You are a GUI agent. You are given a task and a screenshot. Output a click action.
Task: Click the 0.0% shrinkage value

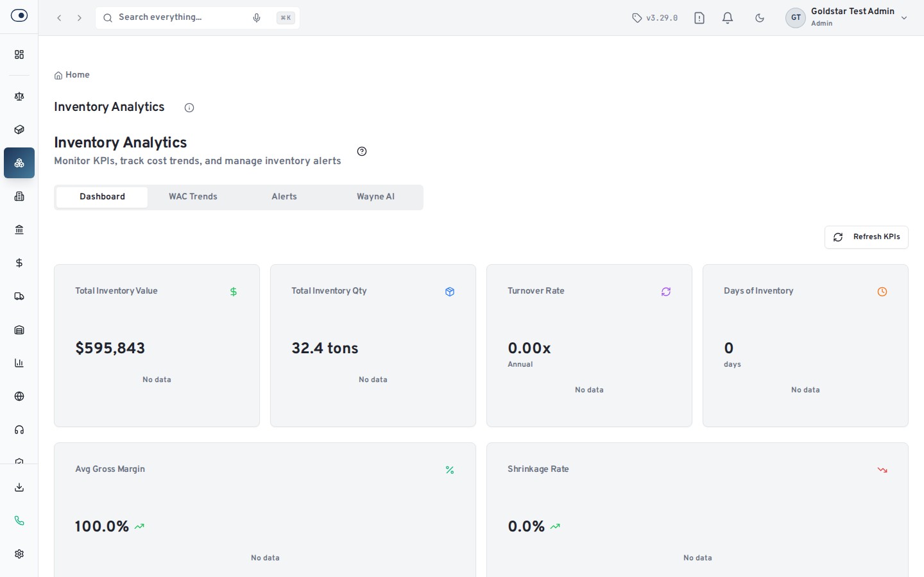tap(526, 526)
